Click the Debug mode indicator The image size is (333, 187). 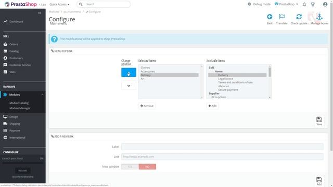(259, 4)
